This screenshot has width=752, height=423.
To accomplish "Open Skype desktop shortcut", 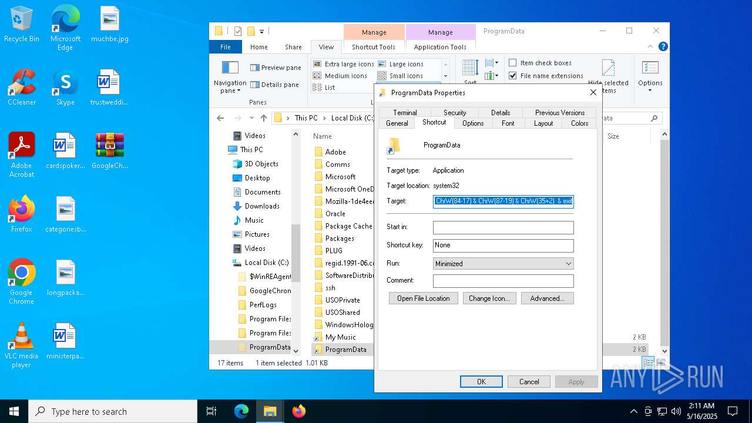I will pos(65,88).
